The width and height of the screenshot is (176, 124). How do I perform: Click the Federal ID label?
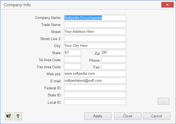53,88
